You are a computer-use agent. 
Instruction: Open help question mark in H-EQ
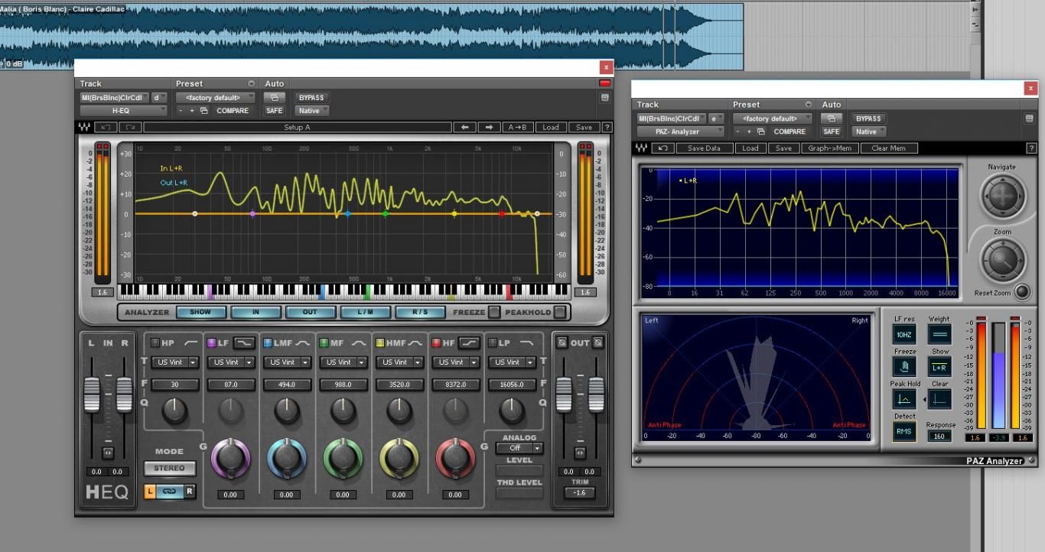(607, 128)
